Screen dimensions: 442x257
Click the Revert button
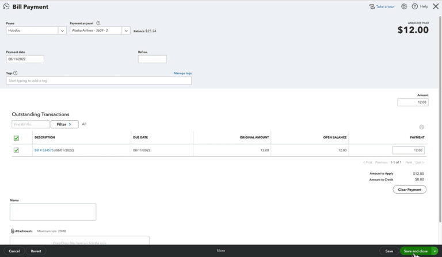36,251
